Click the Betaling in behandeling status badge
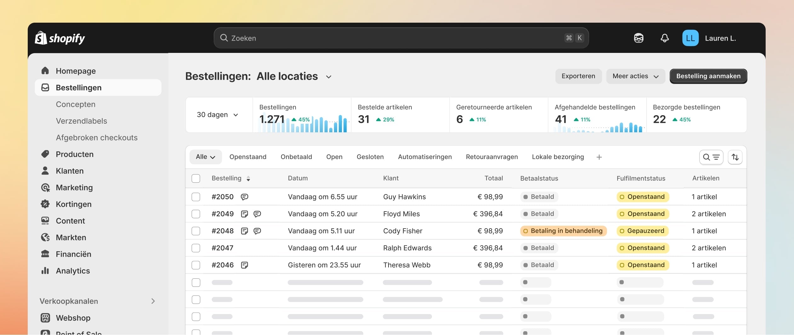 pos(563,231)
